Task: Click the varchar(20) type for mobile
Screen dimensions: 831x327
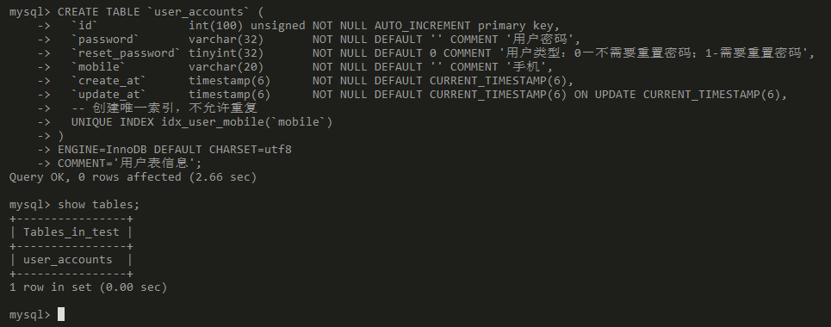Action: 226,67
